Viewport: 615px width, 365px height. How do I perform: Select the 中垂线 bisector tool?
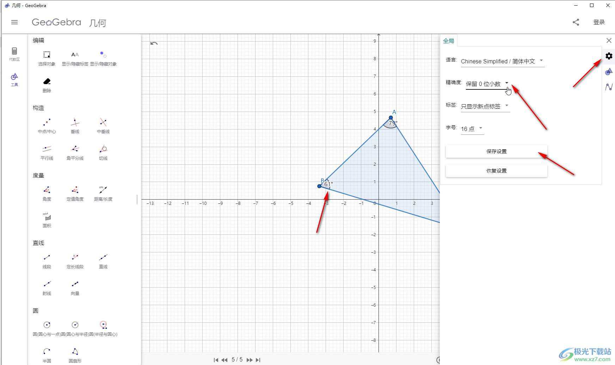point(103,126)
